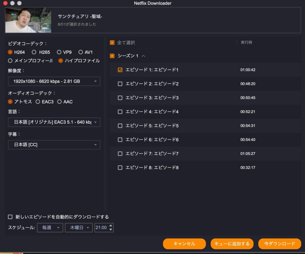This screenshot has height=254, width=305.
Task: Open the 日本語 [オリジナル] language dropdown
Action: 54,122
